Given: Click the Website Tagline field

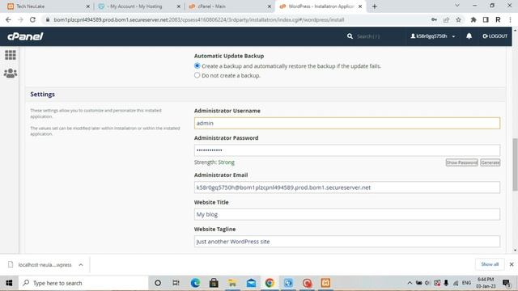Looking at the screenshot, I should (x=347, y=242).
